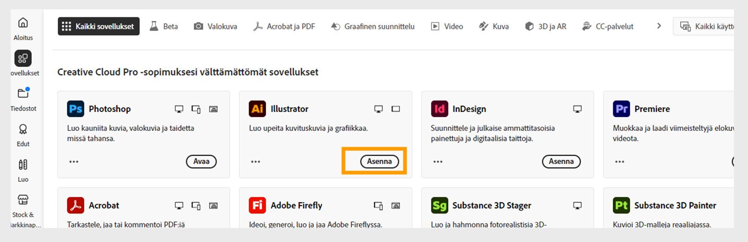Select the Sovellukset apps sidebar icon
Viewport: 748px width, 242px height.
pos(23,58)
